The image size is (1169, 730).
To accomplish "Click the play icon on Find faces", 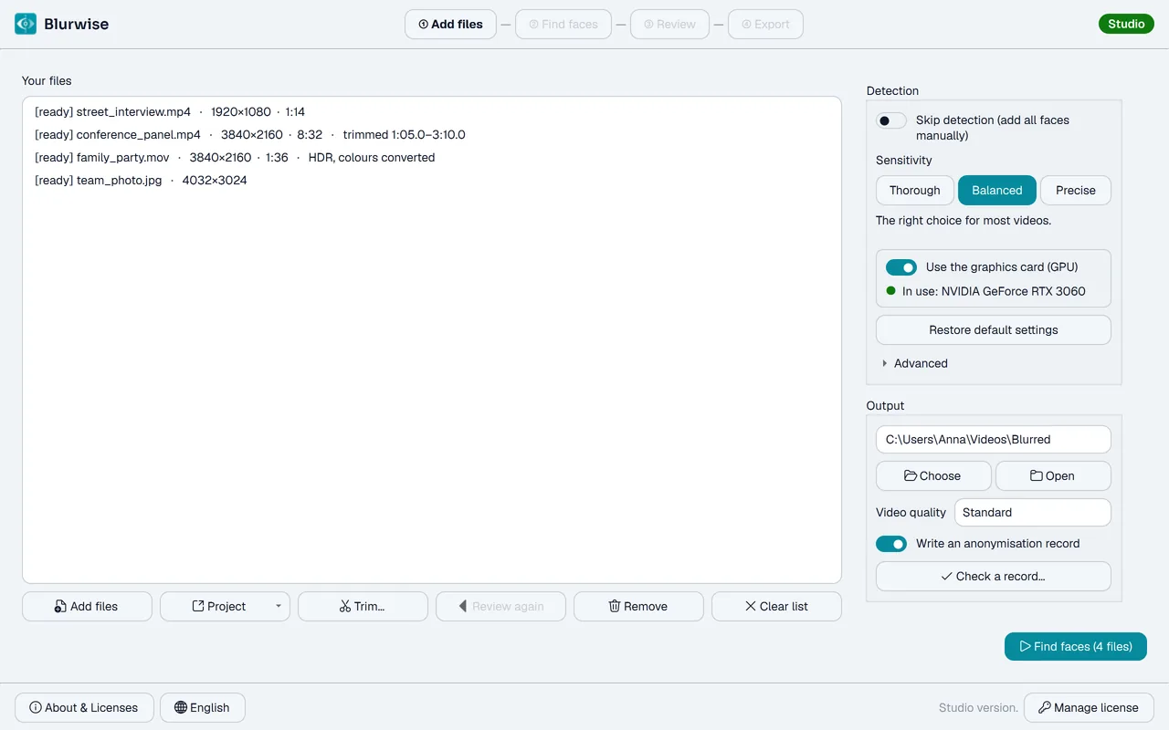I will [1025, 646].
